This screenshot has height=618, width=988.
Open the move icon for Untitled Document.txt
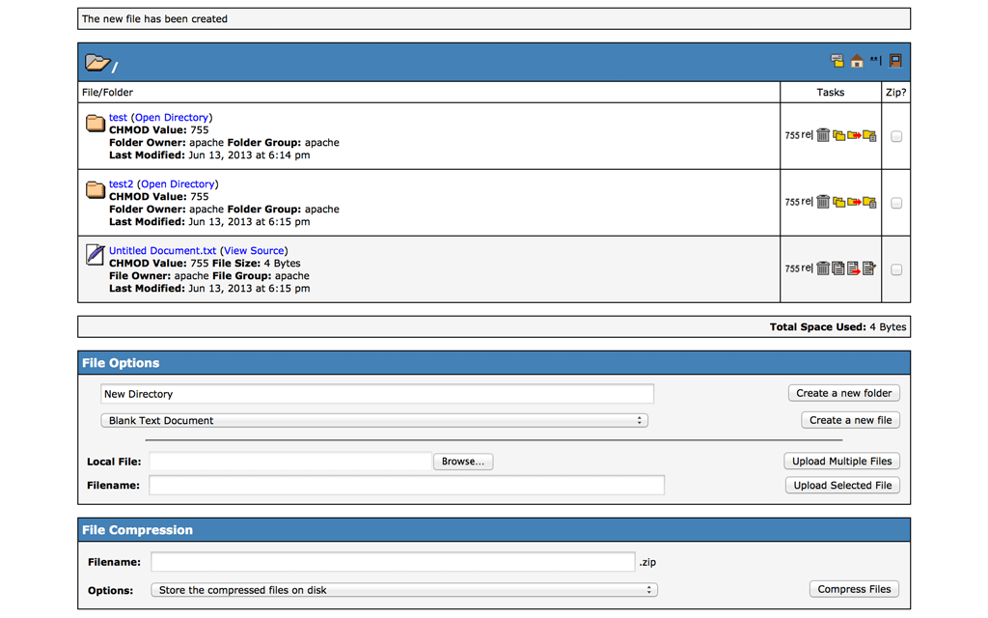coord(855,267)
